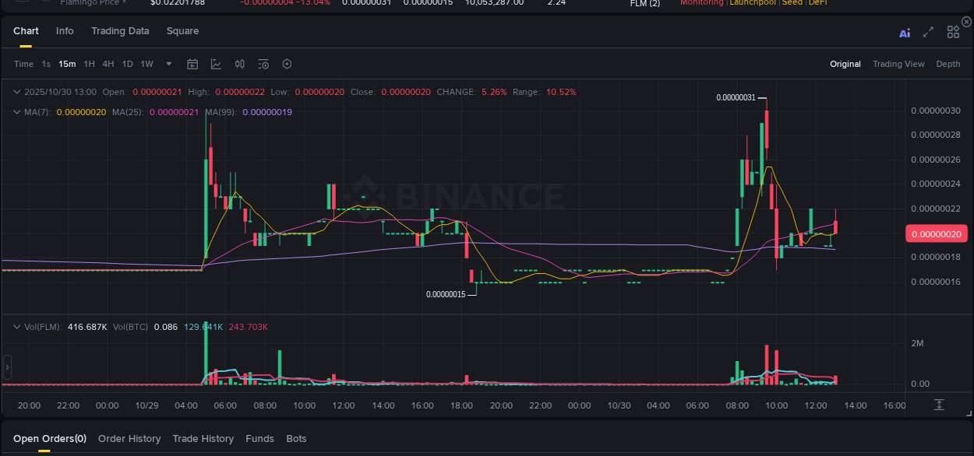Switch to Trading View mode
Viewport: 974px width, 456px height.
898,64
